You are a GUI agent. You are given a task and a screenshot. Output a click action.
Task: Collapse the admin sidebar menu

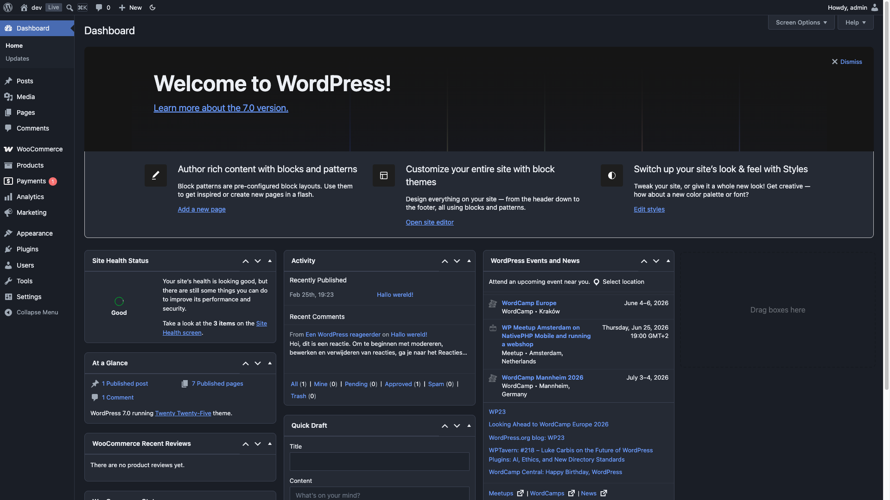(x=37, y=312)
